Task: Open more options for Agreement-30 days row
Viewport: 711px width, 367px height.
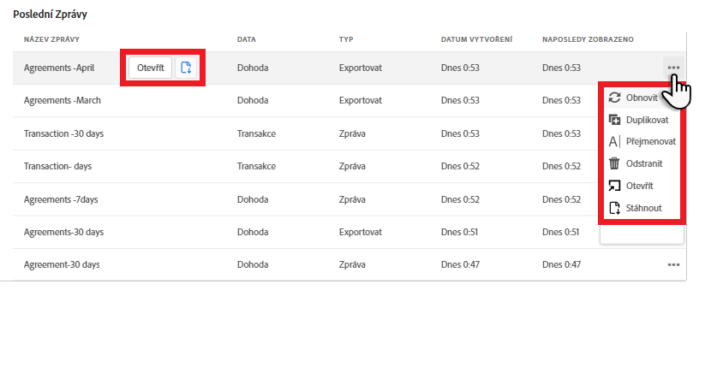Action: coord(673,264)
